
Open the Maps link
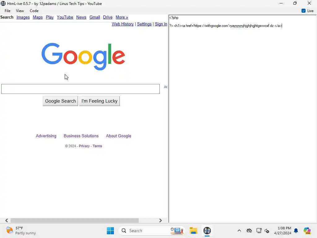click(x=37, y=17)
